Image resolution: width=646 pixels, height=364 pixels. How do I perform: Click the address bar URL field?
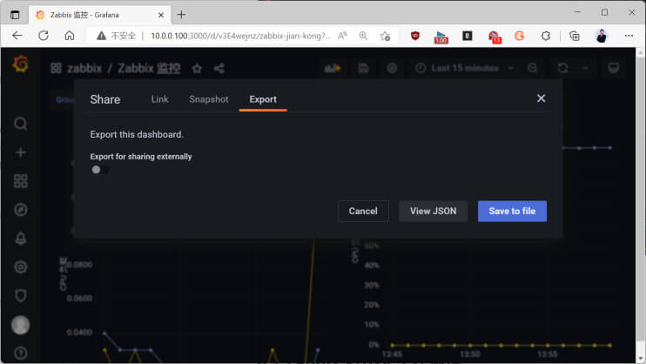click(x=240, y=36)
